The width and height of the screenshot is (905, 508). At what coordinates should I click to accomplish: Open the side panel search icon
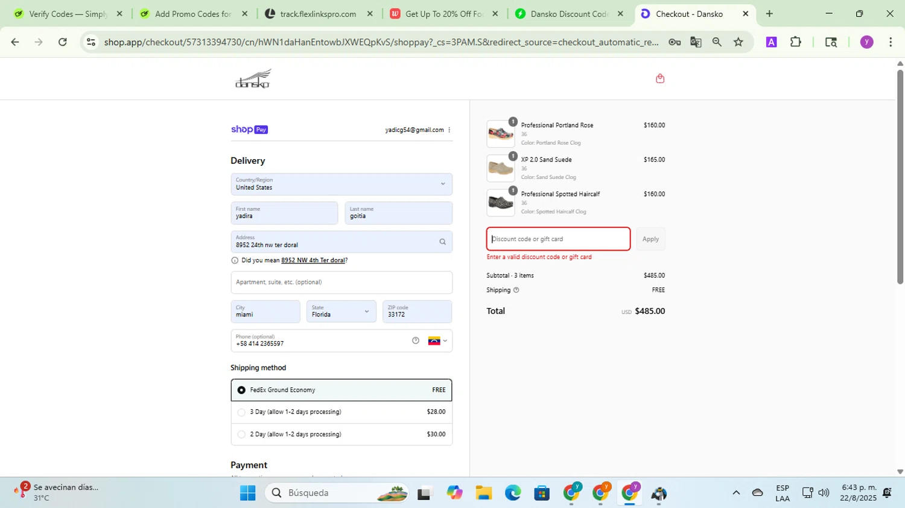[831, 42]
